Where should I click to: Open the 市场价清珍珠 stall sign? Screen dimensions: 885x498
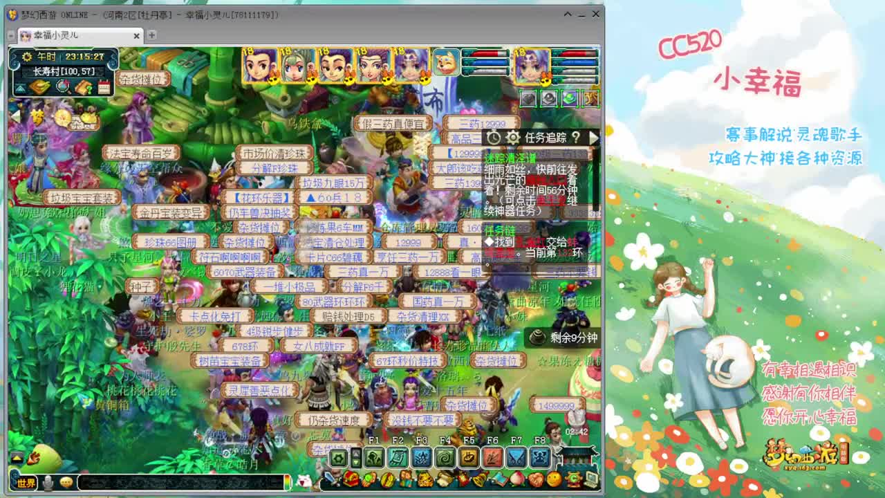click(274, 152)
